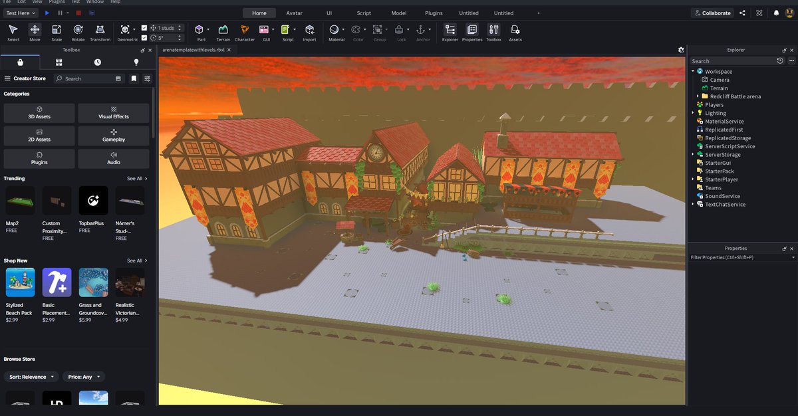Open the Price: Any dropdown

pos(84,377)
